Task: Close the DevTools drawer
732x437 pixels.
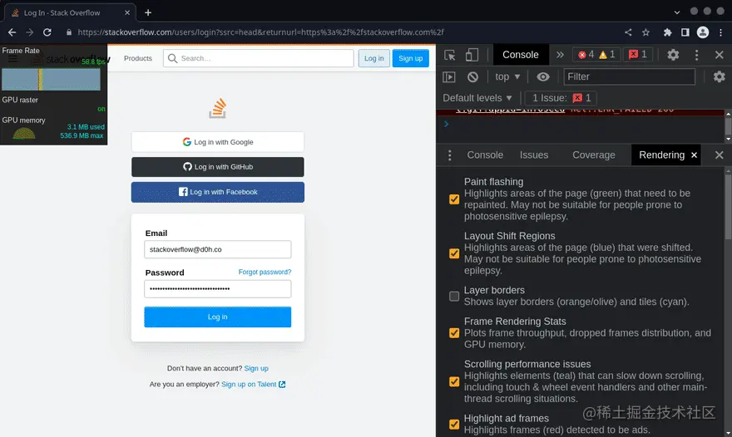Action: pyautogui.click(x=719, y=155)
